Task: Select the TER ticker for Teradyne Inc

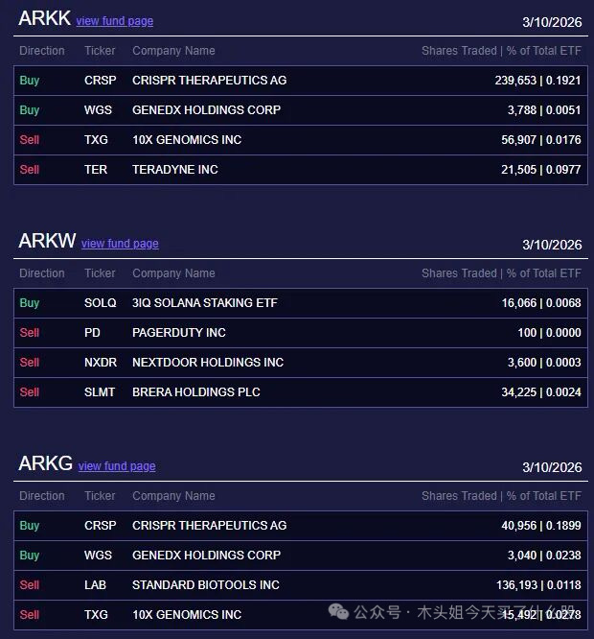Action: click(x=96, y=170)
